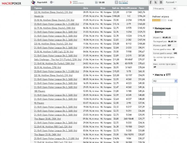Click the KuprinMA username
The image size is (187, 143).
(42, 2)
